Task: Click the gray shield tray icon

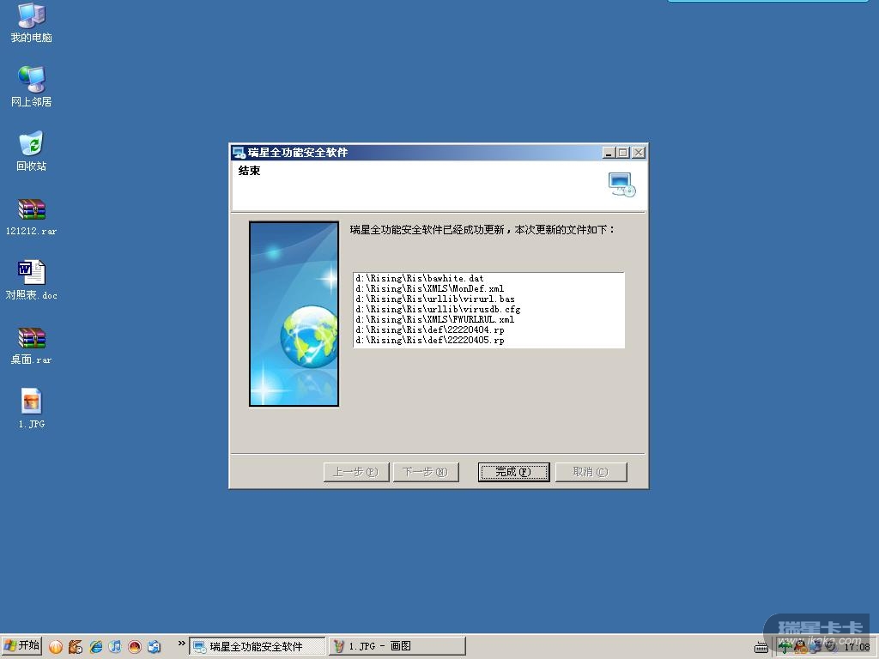Action: coord(831,647)
